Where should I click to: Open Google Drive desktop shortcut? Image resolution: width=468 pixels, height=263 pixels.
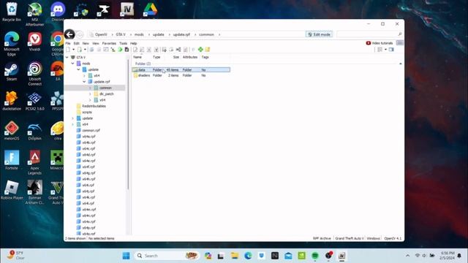pos(150,9)
